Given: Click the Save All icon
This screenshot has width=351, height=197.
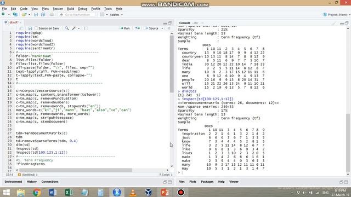Looking at the screenshot, I should pos(43,15).
